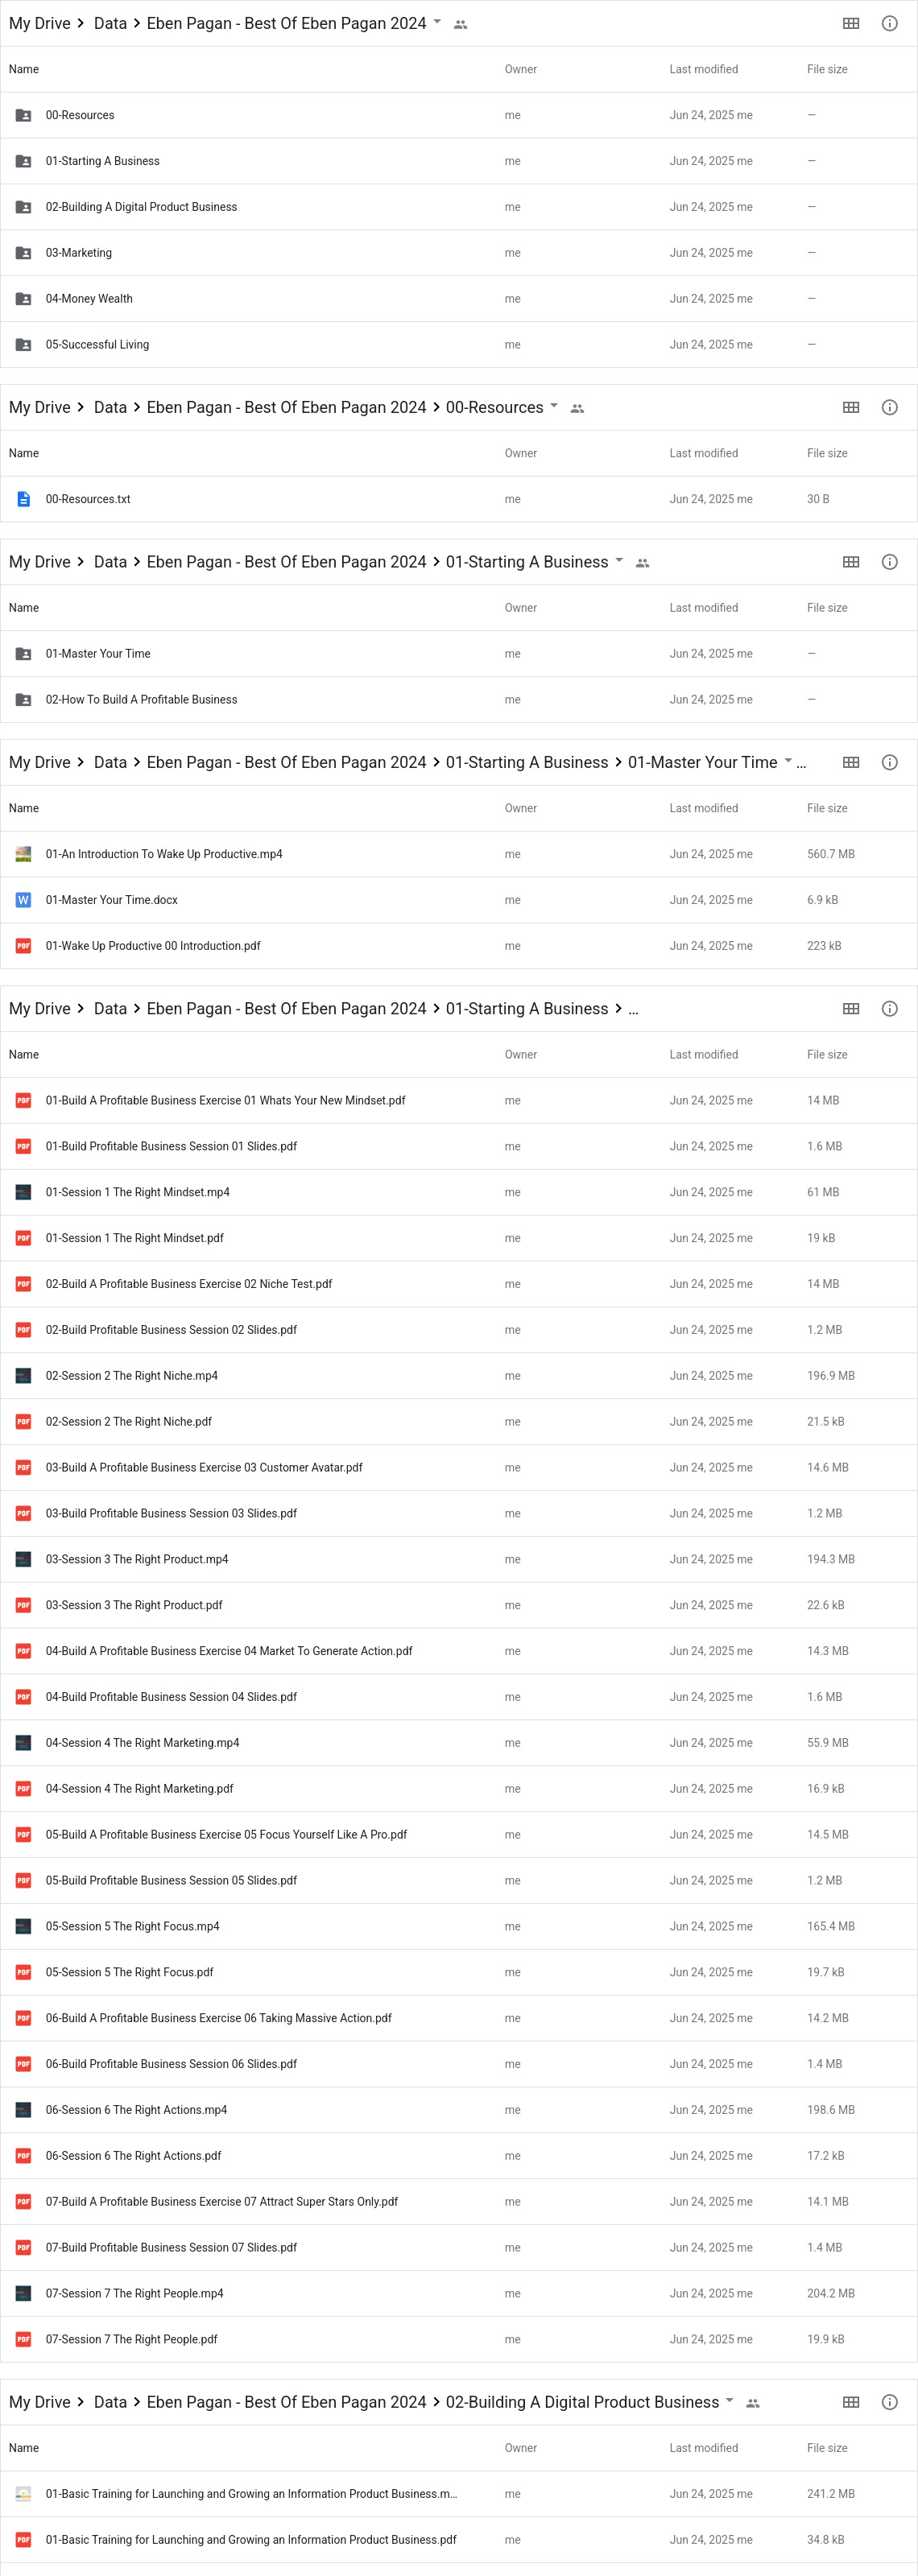
Task: Click the PDF icon of 06-Session 6 The Right Actions.pdf
Action: tap(23, 2155)
